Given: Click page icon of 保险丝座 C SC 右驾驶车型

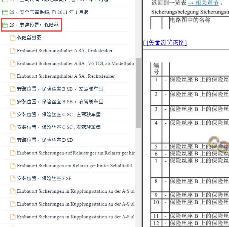Looking at the screenshot, I should tap(13, 127).
